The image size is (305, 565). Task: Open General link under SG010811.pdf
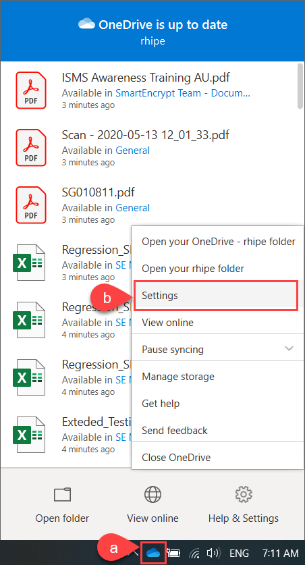[x=132, y=208]
